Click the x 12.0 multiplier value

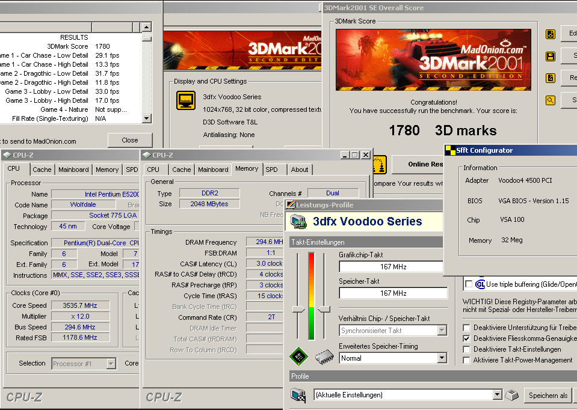point(80,316)
